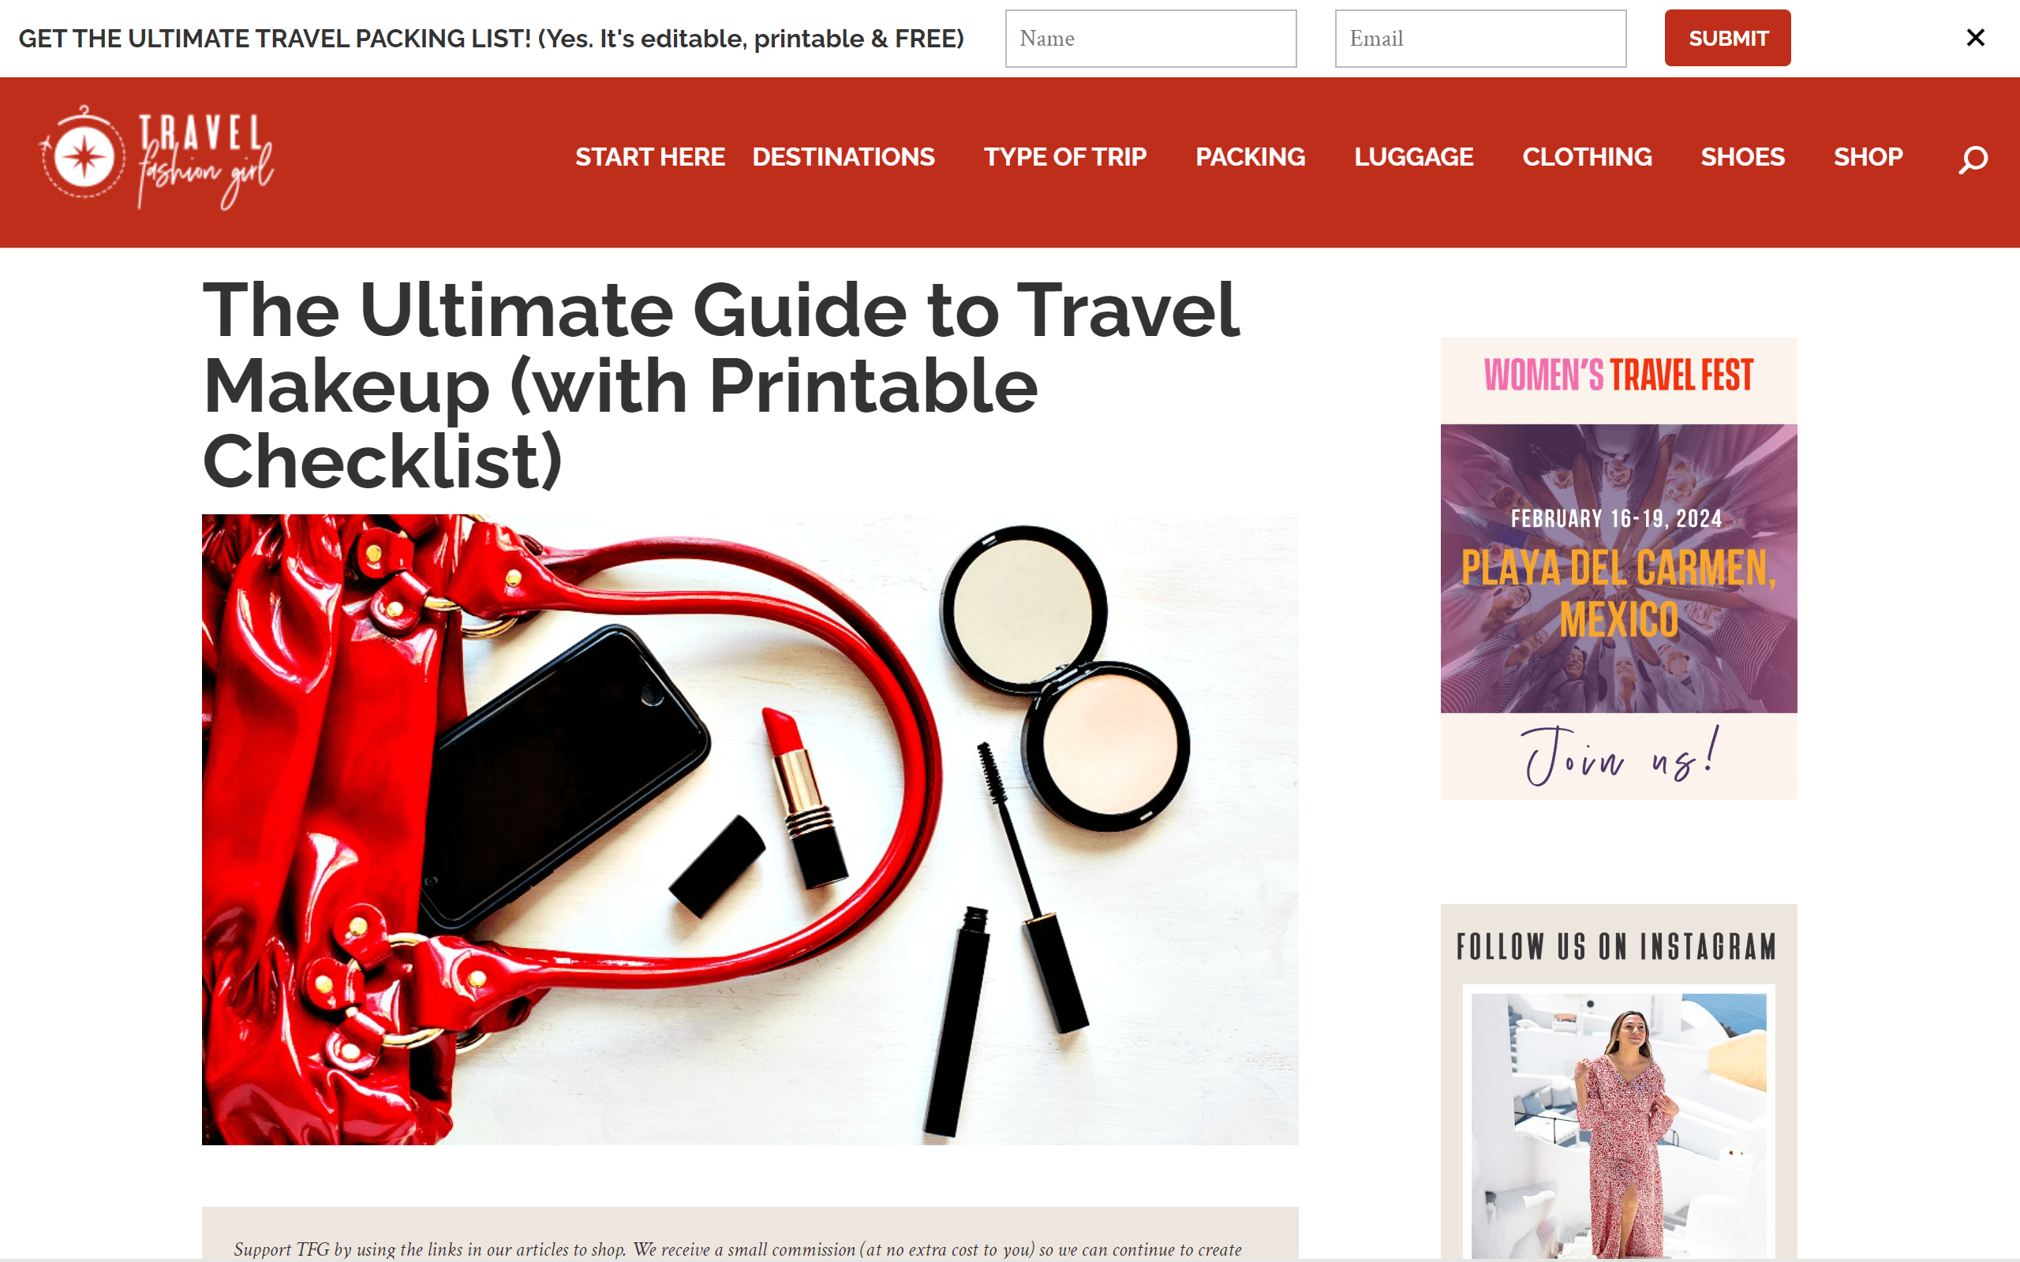
Task: Focus the Email input field
Action: click(1480, 39)
